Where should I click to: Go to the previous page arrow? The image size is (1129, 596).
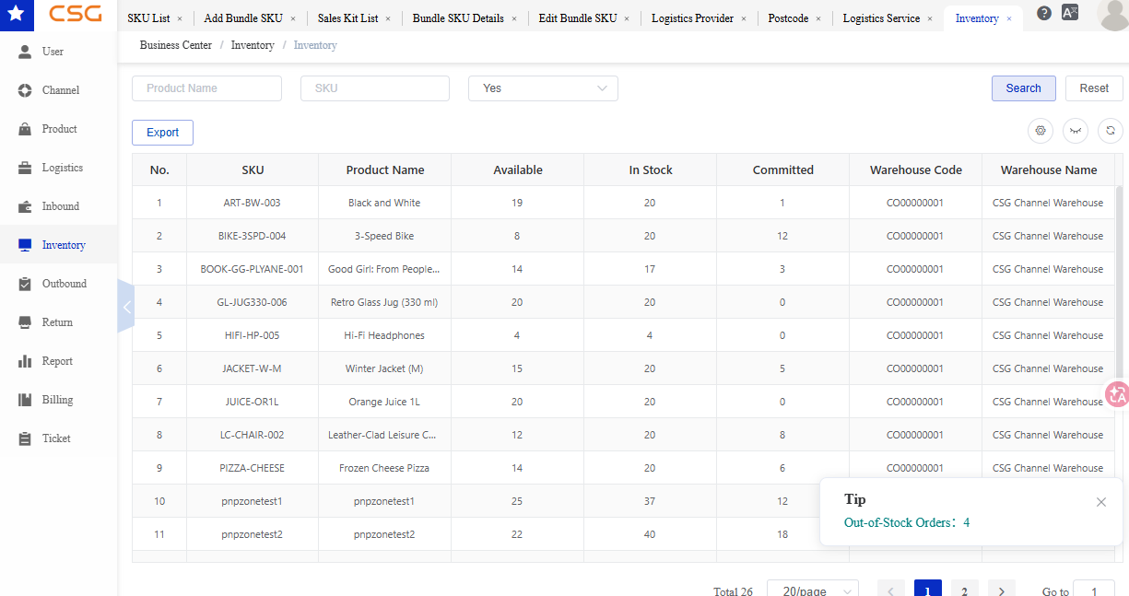890,590
